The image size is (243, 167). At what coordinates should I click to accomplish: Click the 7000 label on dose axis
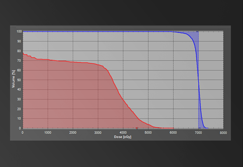point(198,132)
